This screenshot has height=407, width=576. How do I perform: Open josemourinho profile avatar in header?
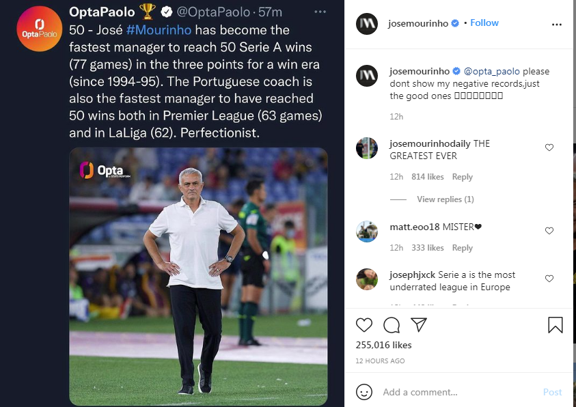click(x=367, y=23)
